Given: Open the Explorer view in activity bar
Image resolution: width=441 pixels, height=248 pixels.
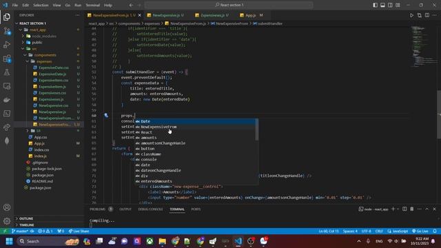Looking at the screenshot, I should tap(7, 17).
